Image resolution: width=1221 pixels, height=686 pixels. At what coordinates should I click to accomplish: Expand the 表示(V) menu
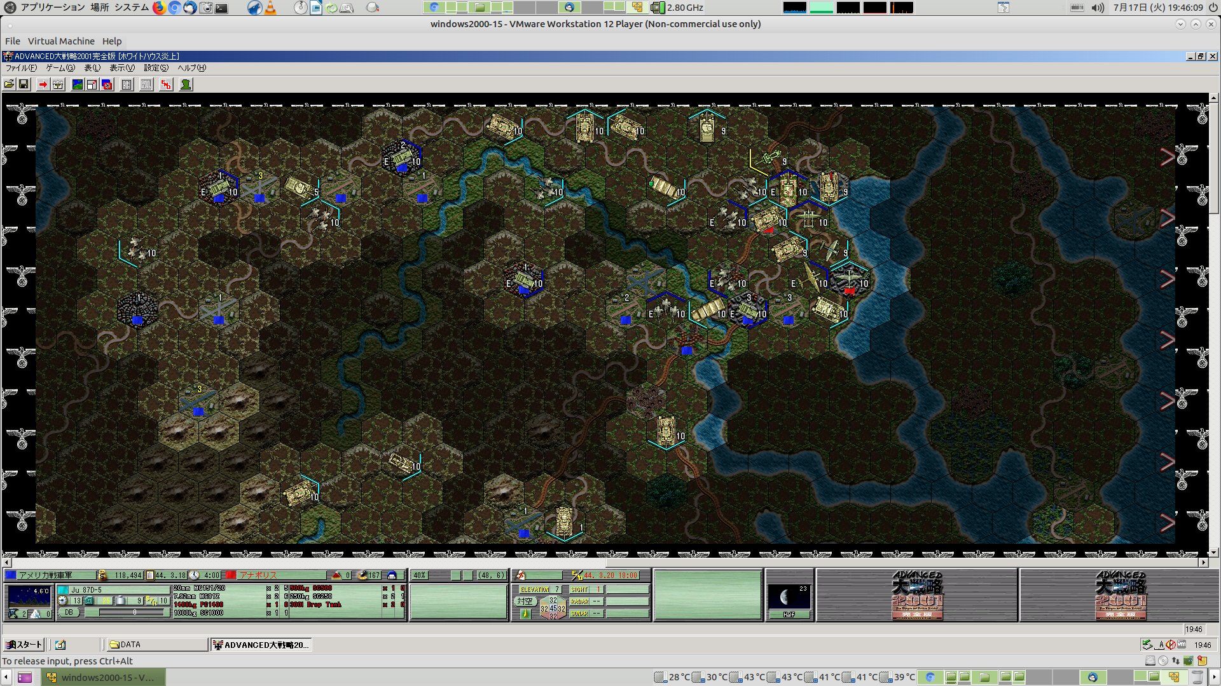(x=121, y=68)
